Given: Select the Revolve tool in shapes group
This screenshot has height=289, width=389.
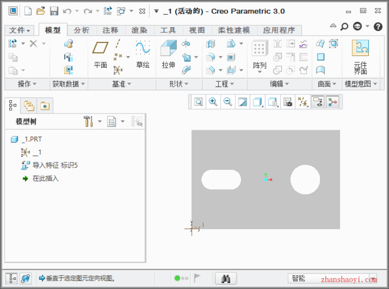Looking at the screenshot, I should click(x=186, y=43).
